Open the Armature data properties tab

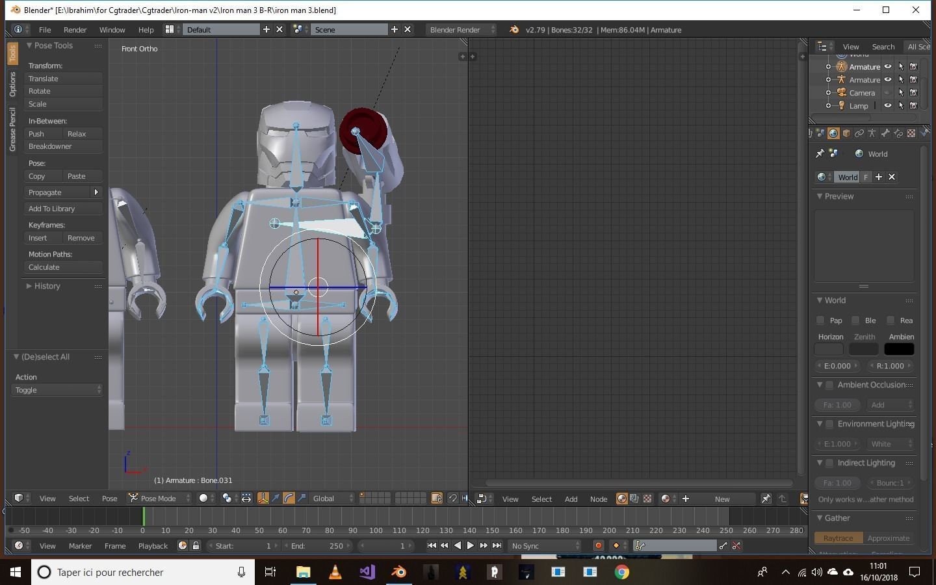[872, 133]
